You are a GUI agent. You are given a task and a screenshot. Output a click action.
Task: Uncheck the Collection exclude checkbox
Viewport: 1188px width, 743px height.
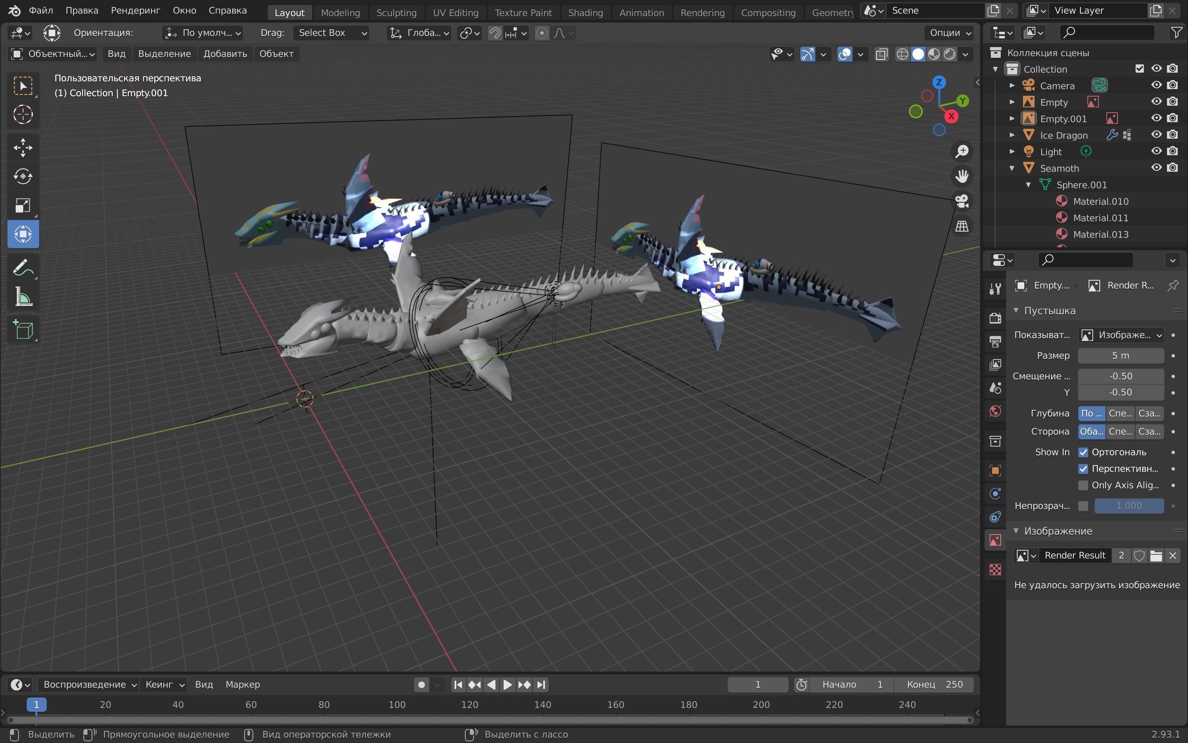[x=1139, y=69]
